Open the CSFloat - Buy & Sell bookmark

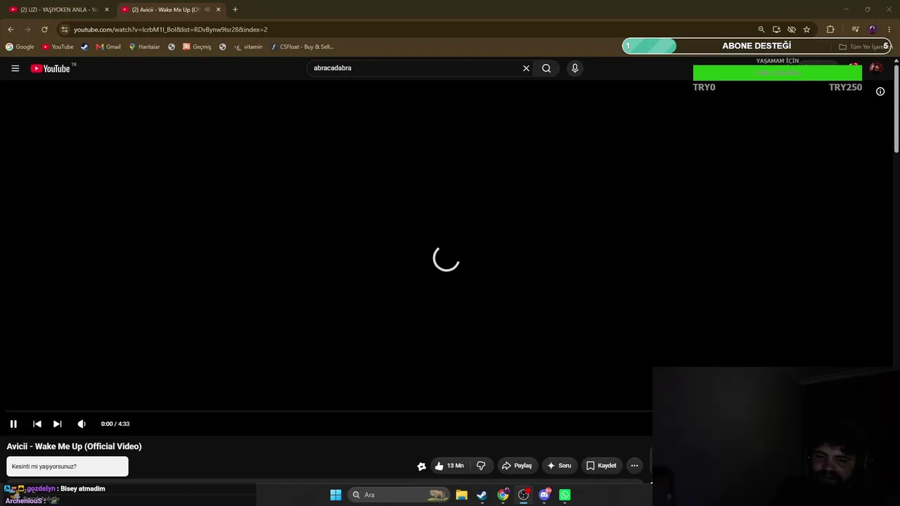(302, 47)
